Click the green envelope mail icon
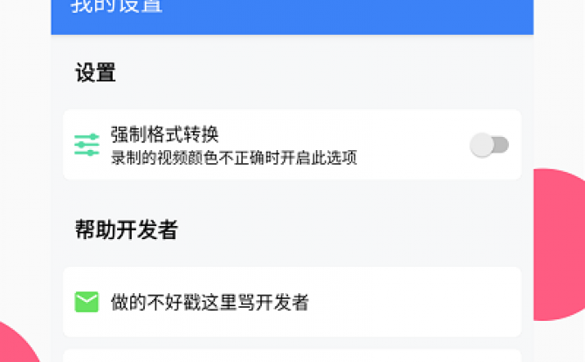585x362 pixels. pos(86,302)
